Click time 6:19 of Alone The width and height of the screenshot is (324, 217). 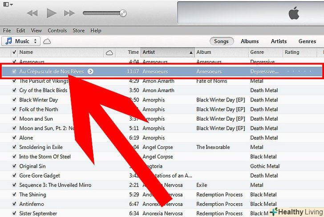pos(134,138)
